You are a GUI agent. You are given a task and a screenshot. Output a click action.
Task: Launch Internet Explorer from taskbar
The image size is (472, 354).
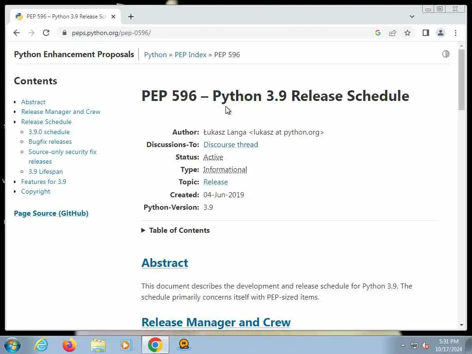click(41, 345)
